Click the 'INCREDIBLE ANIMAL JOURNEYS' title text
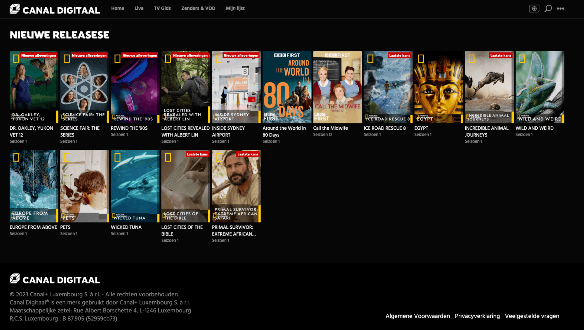Viewport: 584px width, 330px height. click(x=486, y=131)
